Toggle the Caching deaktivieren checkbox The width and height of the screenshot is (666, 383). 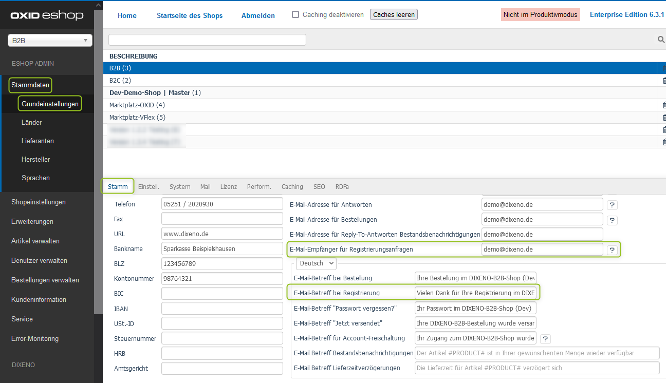tap(295, 14)
